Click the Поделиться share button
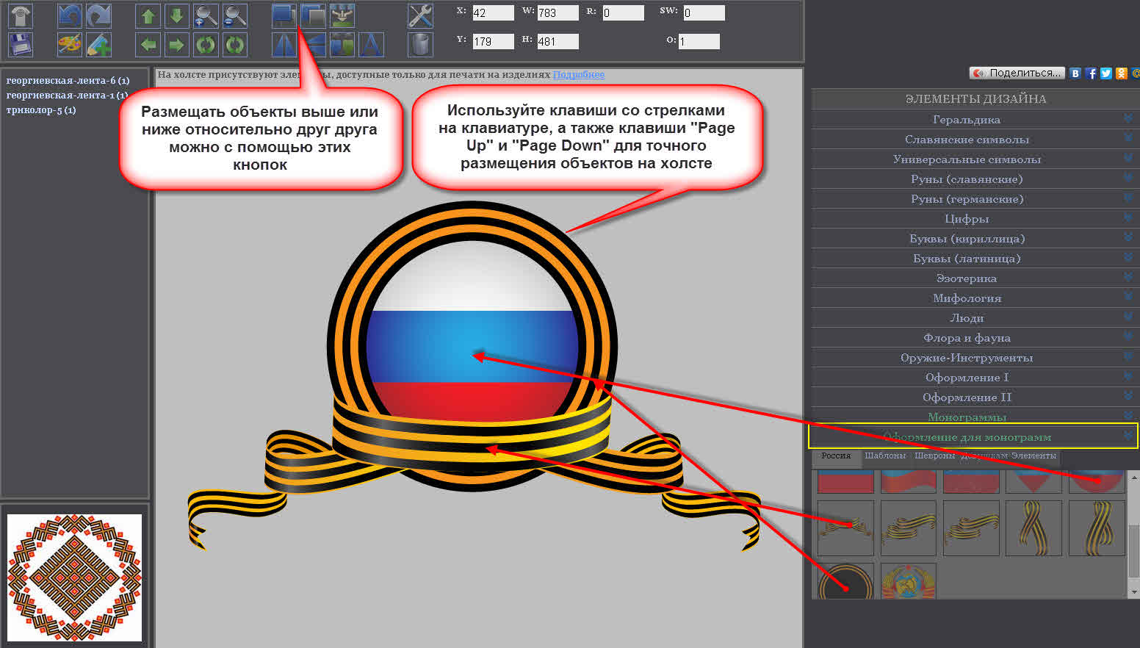Screen dimensions: 1140x648 [1017, 73]
